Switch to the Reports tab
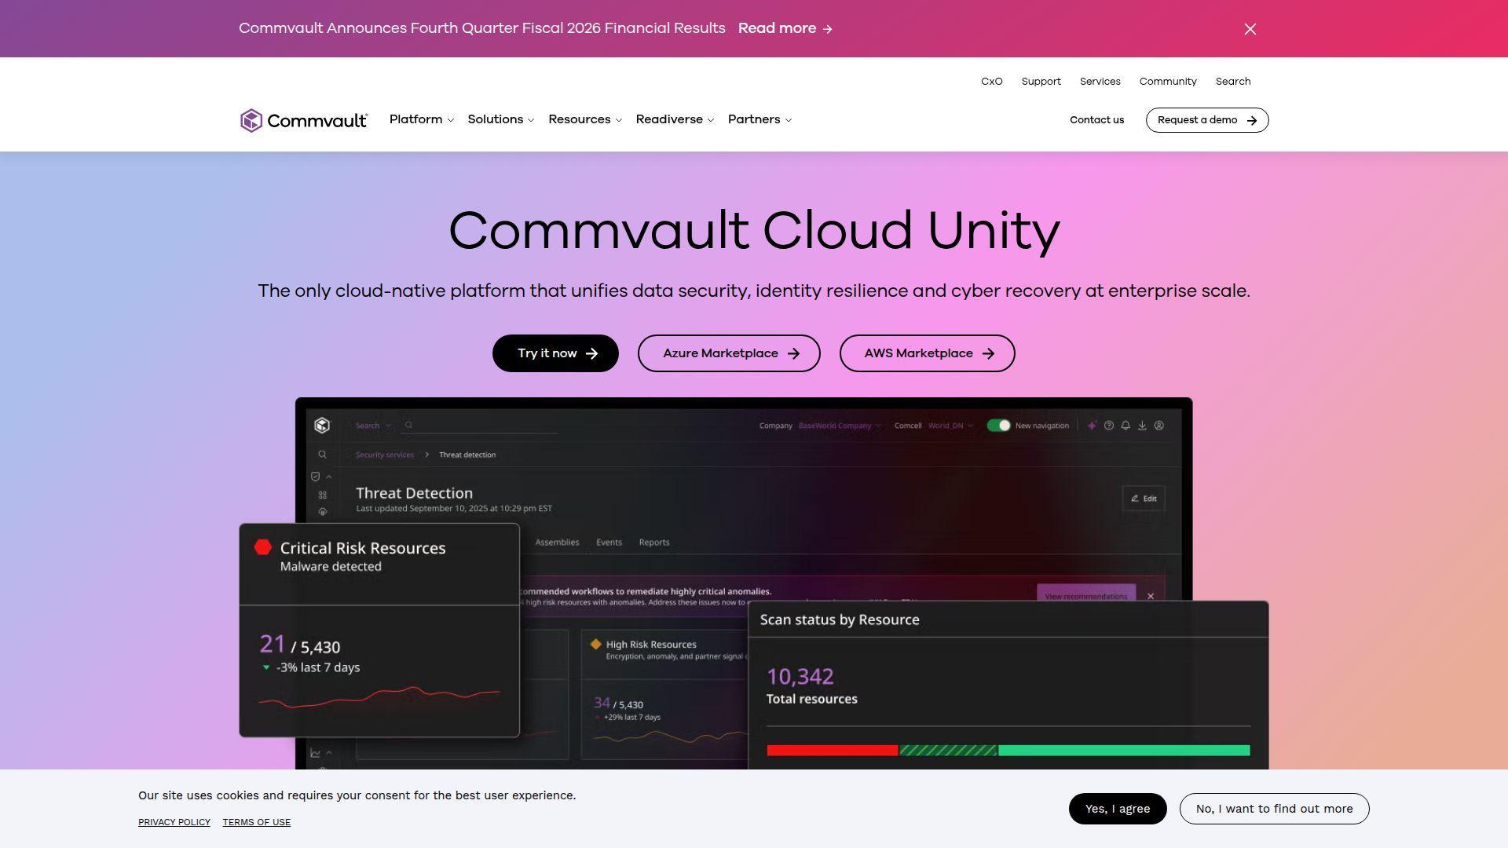The width and height of the screenshot is (1508, 848). click(x=654, y=543)
